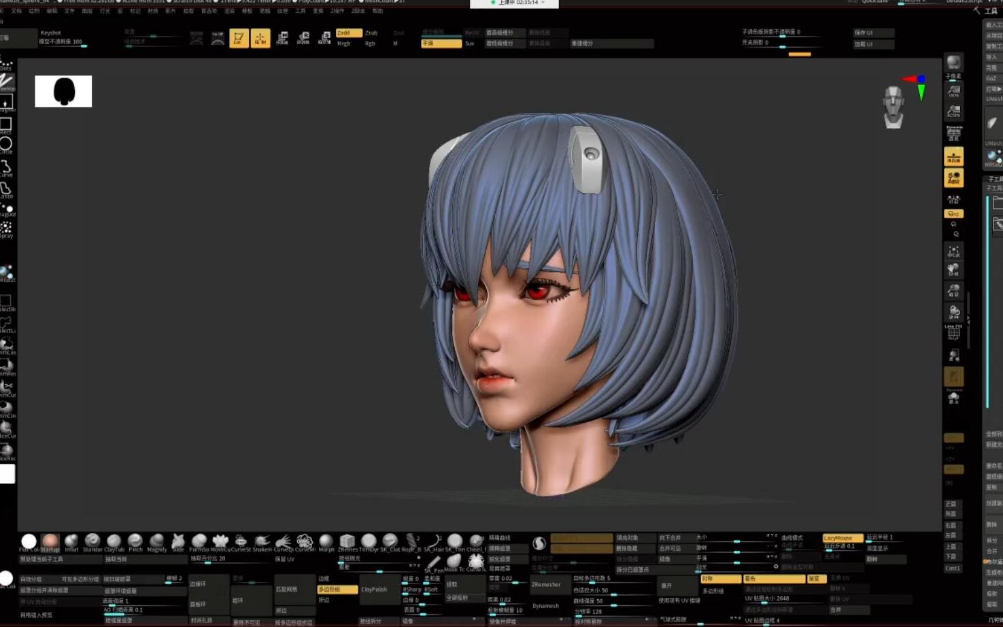The height and width of the screenshot is (627, 1003).
Task: Select the TrimDynamic brush
Action: tap(369, 543)
